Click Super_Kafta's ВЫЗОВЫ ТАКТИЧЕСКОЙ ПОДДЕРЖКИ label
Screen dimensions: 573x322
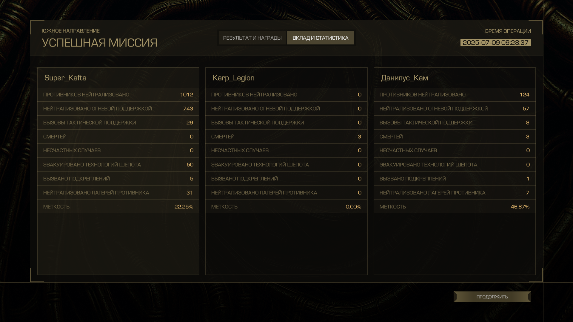90,123
